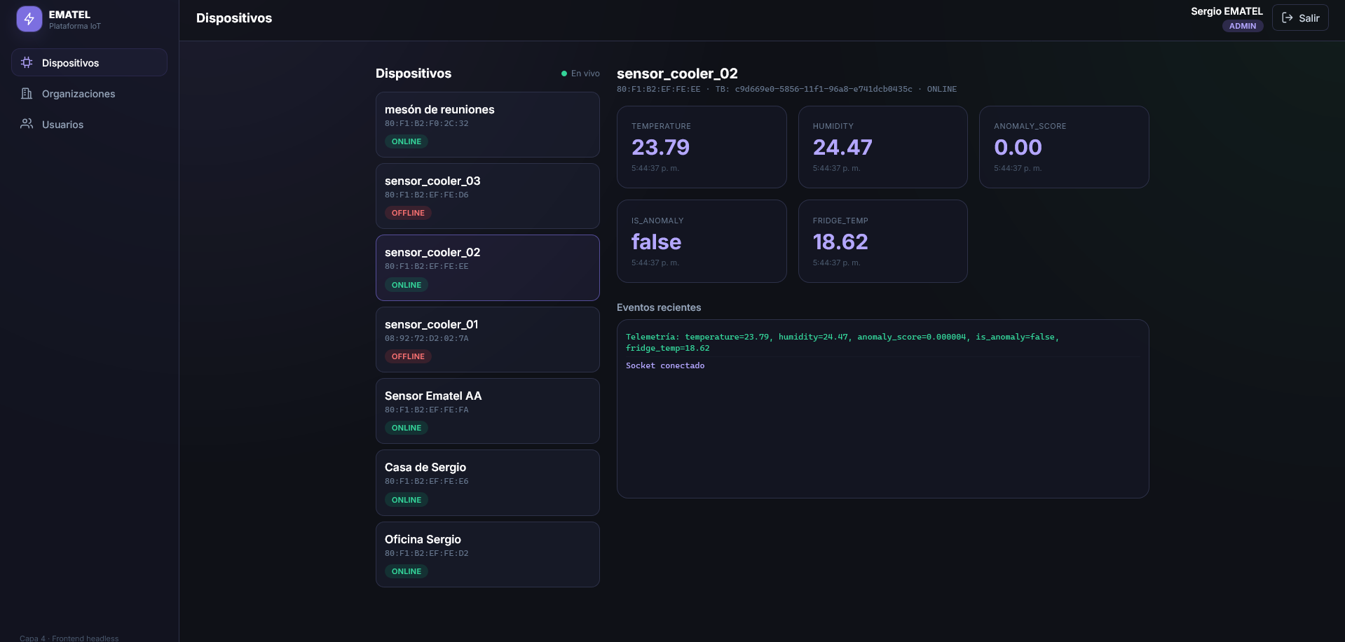This screenshot has width=1345, height=642.
Task: Click the IS_ANOMALY false metric card
Action: 702,242
